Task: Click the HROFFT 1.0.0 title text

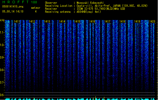Action: (20, 2)
